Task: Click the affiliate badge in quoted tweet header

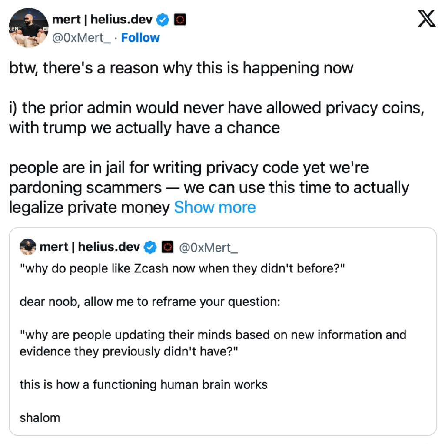Action: point(168,247)
